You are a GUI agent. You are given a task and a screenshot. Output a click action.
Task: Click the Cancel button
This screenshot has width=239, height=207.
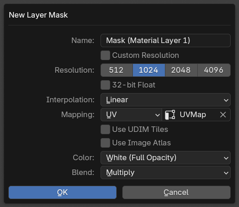pos(176,192)
